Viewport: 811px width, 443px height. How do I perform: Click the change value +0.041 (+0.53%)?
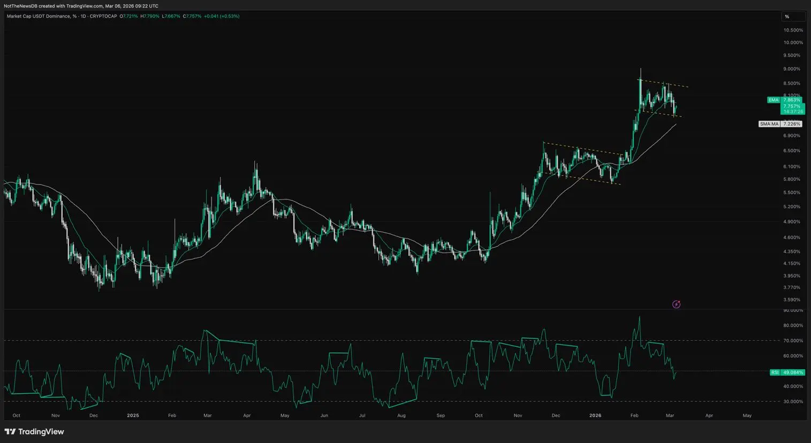click(222, 16)
